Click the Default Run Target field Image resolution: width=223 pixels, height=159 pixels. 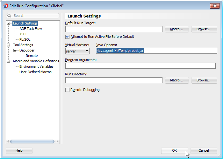(114, 29)
